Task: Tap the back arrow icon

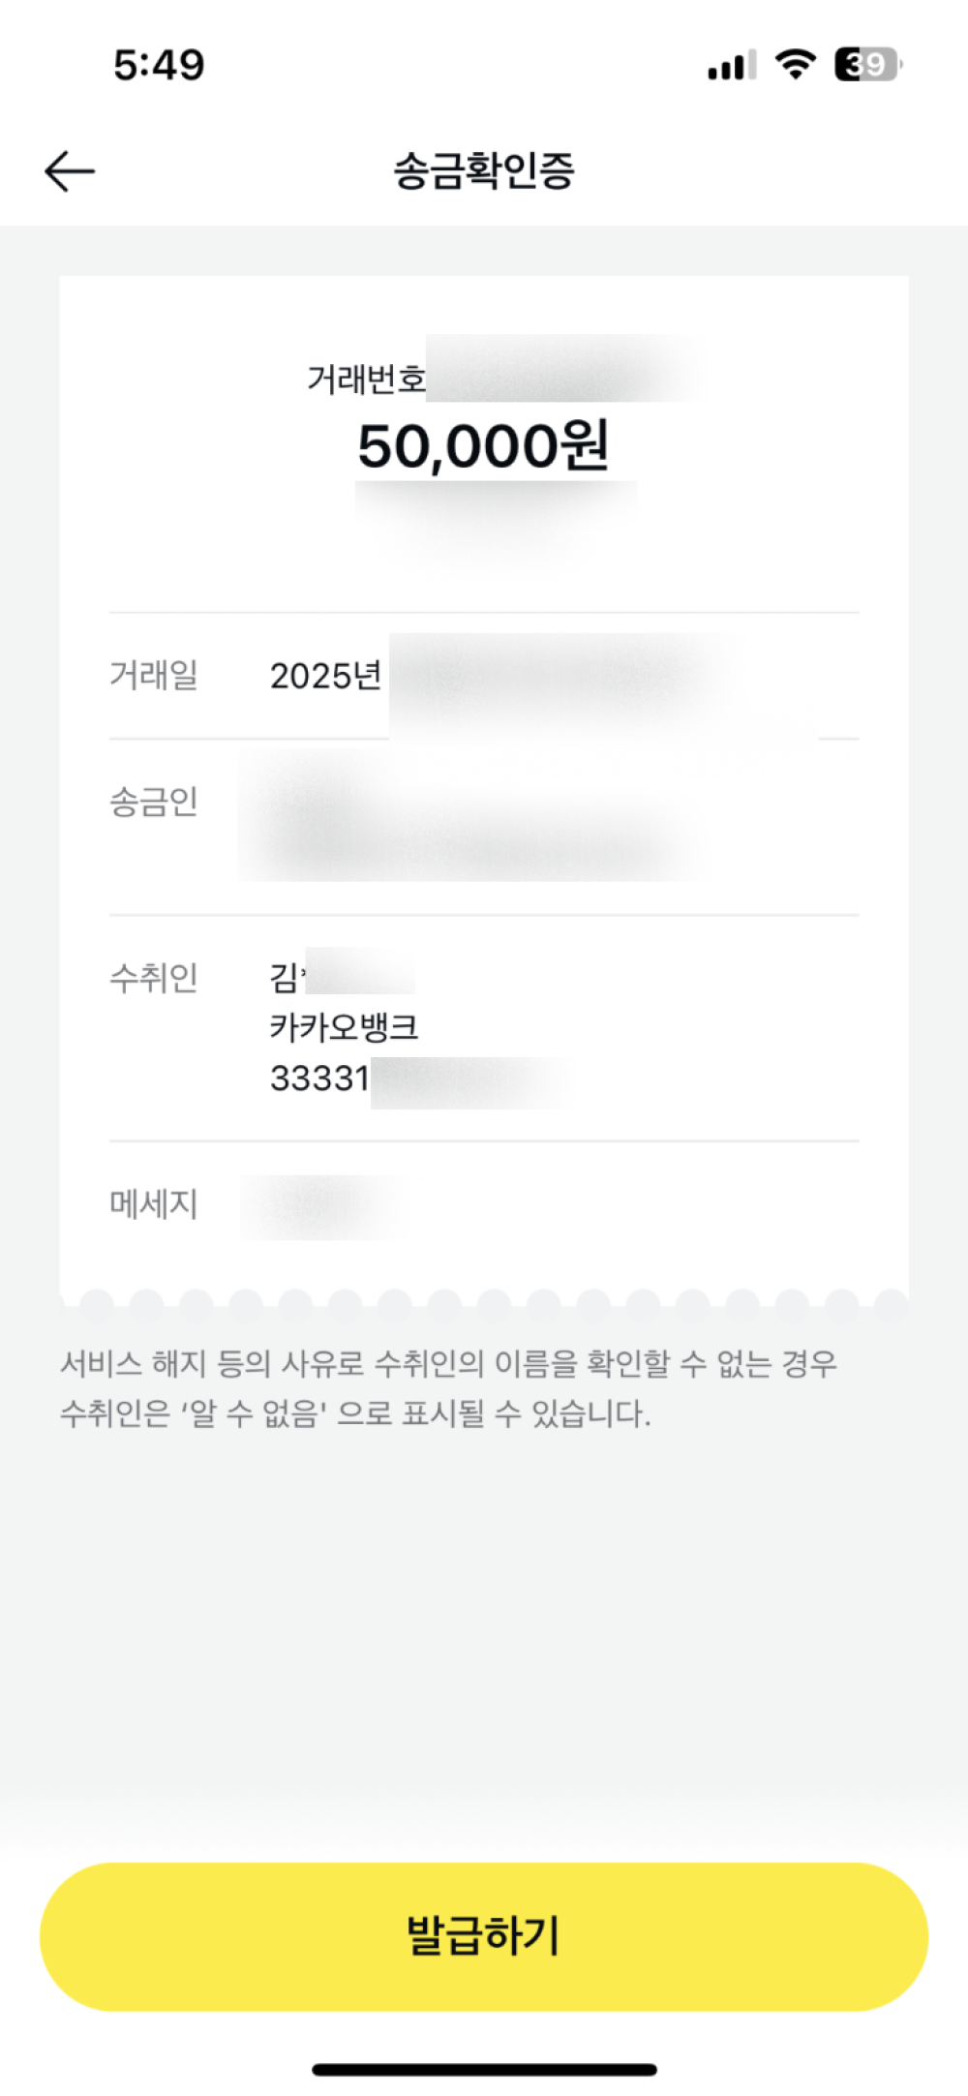Action: click(70, 171)
